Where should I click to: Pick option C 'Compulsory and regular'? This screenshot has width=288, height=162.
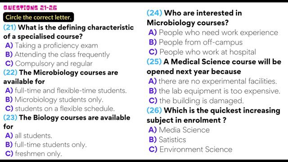tap(49, 63)
